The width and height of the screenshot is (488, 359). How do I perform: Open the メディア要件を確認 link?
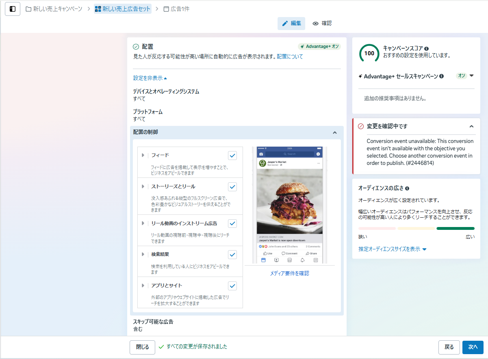tap(289, 273)
